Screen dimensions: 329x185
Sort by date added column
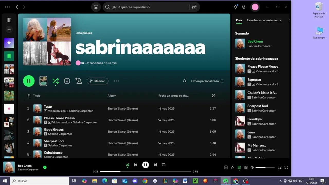click(174, 96)
